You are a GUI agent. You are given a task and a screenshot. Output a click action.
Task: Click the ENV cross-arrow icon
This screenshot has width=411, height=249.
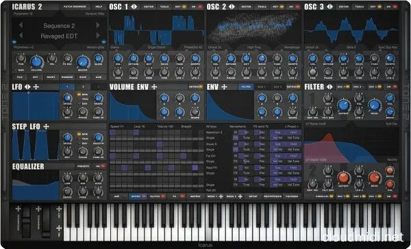(224, 87)
